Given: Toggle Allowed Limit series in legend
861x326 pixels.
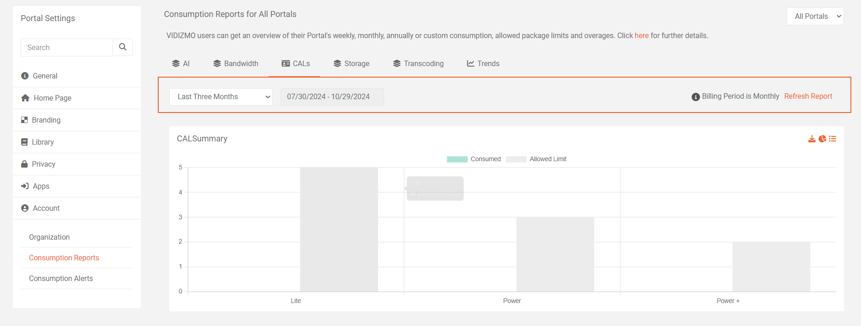Looking at the screenshot, I should 536,159.
